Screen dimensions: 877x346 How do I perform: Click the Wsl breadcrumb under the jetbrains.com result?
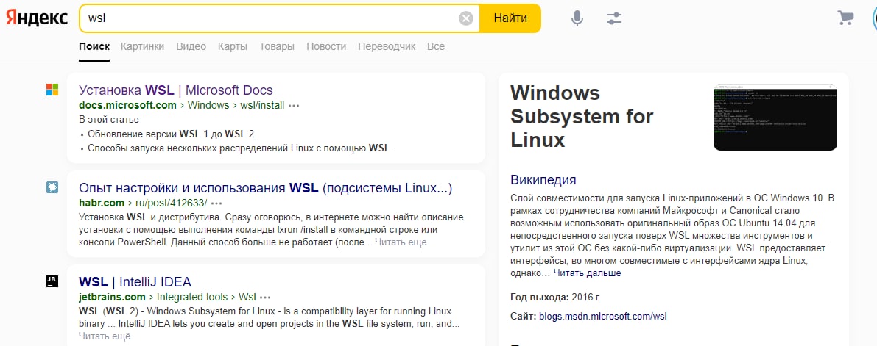247,298
